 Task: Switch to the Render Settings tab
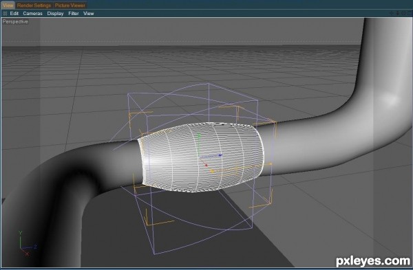point(34,5)
